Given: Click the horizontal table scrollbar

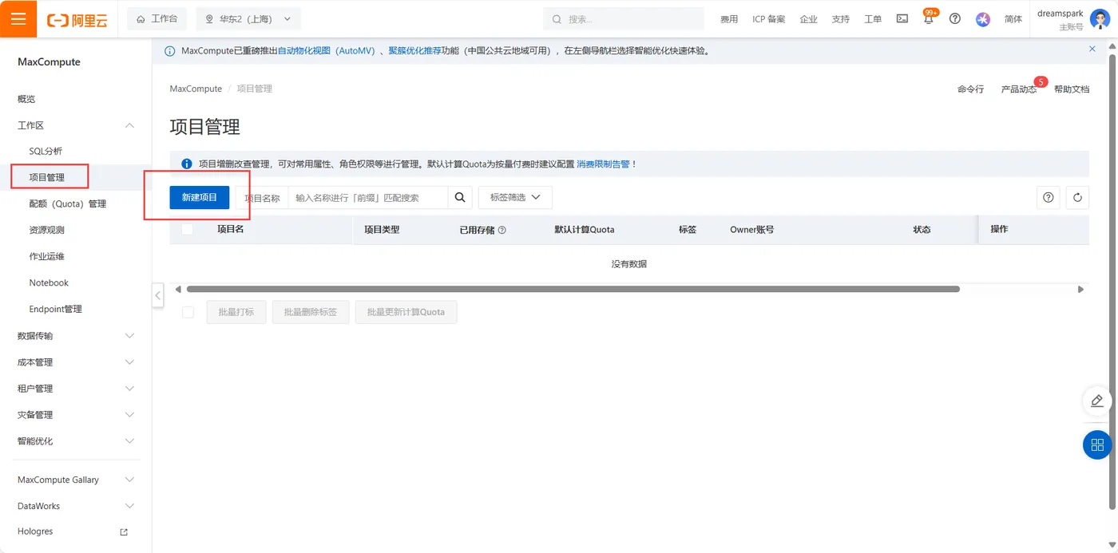Looking at the screenshot, I should (573, 289).
